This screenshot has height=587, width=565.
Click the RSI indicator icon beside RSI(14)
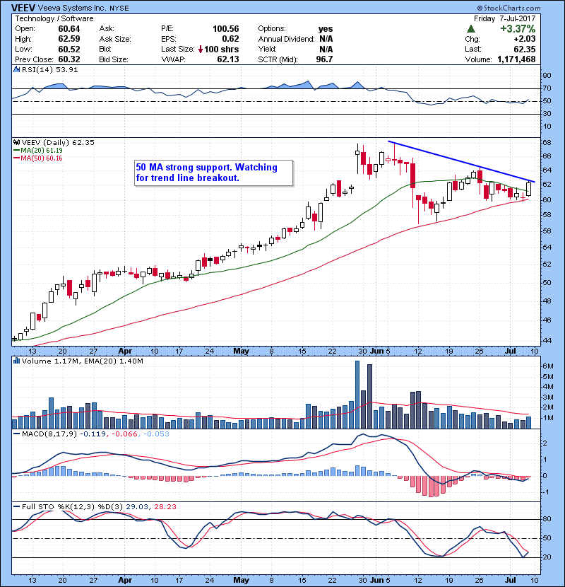tap(16, 69)
